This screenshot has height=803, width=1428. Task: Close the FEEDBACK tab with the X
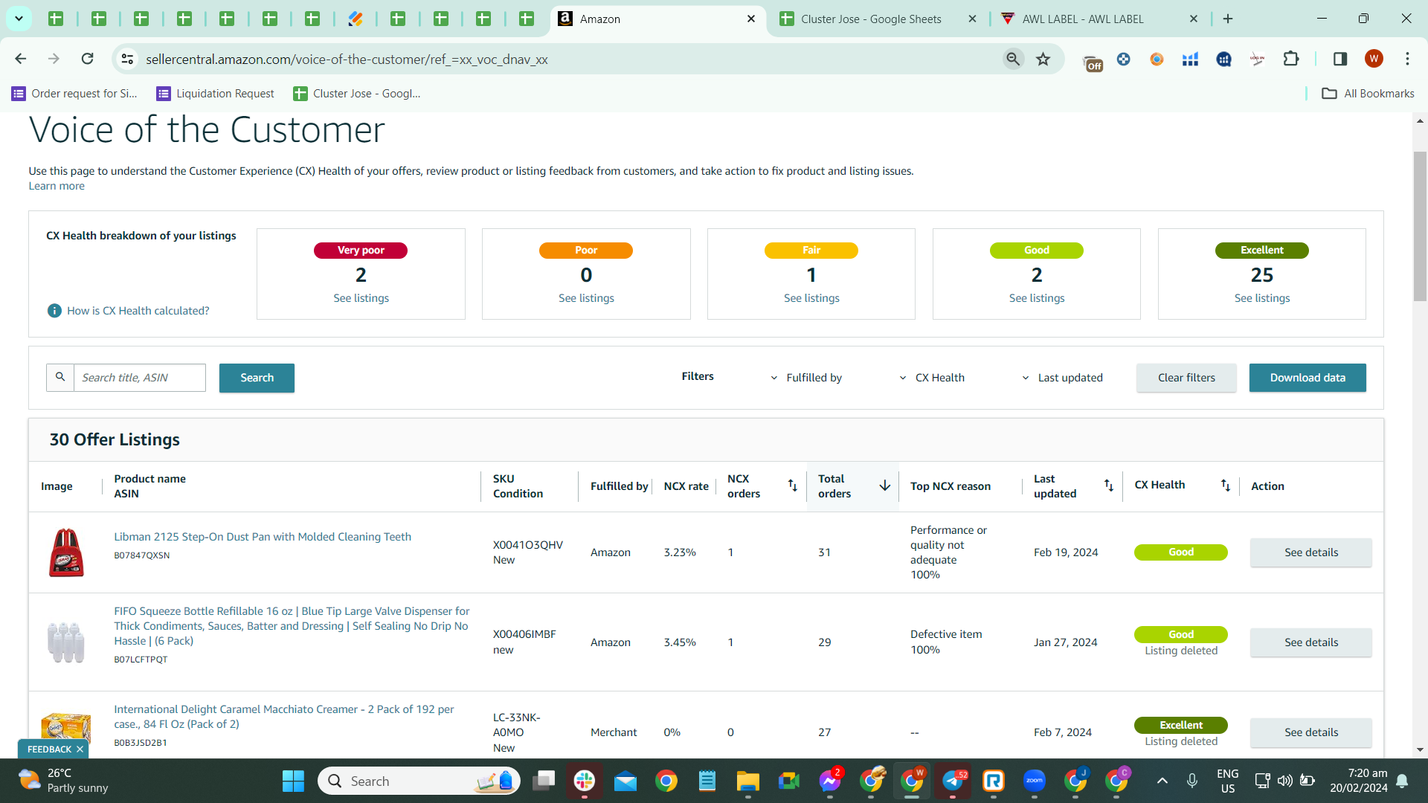80,749
